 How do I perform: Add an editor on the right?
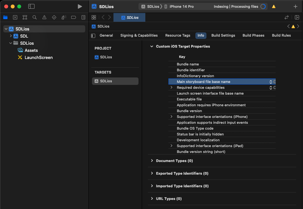pos(297,17)
